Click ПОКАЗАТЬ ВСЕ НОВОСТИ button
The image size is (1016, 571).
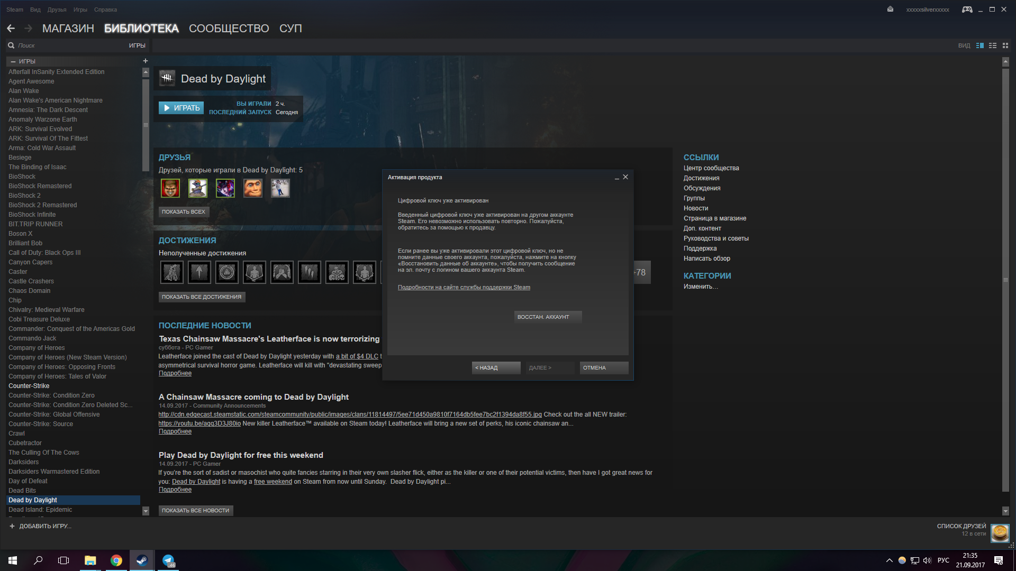point(196,510)
